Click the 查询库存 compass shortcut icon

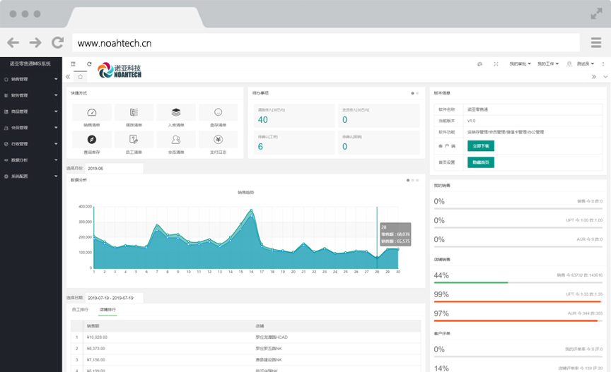[x=91, y=139]
